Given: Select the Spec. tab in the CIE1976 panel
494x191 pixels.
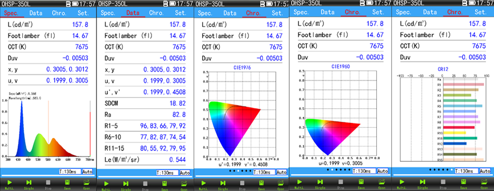Looking at the screenshot, I should pyautogui.click(x=205, y=13).
